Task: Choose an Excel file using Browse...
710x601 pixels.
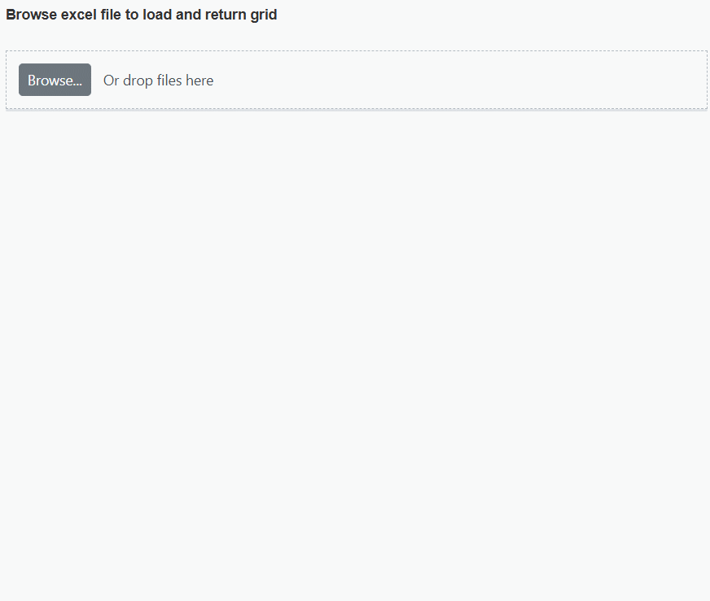Action: pyautogui.click(x=55, y=80)
